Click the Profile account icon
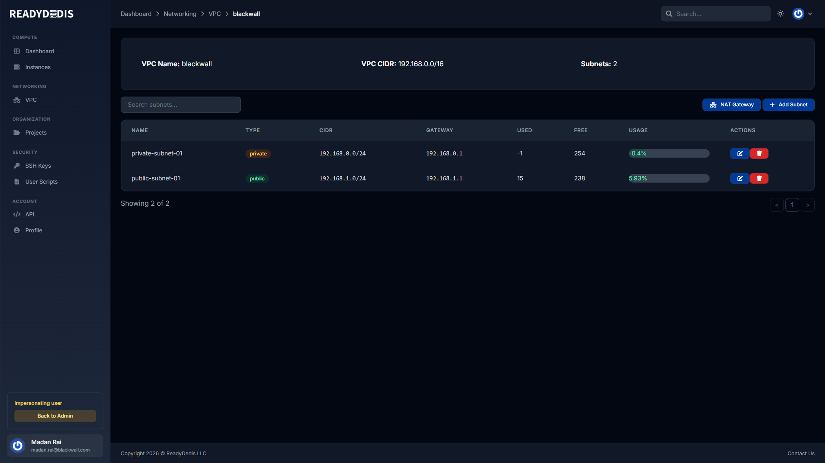 point(16,230)
